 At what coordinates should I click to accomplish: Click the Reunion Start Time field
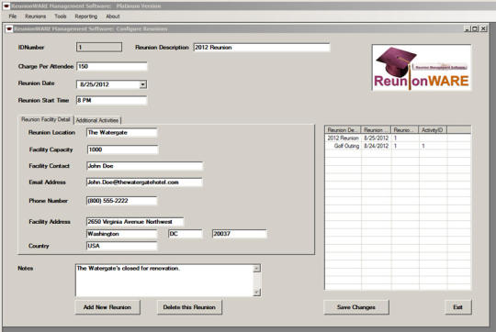[x=112, y=101]
